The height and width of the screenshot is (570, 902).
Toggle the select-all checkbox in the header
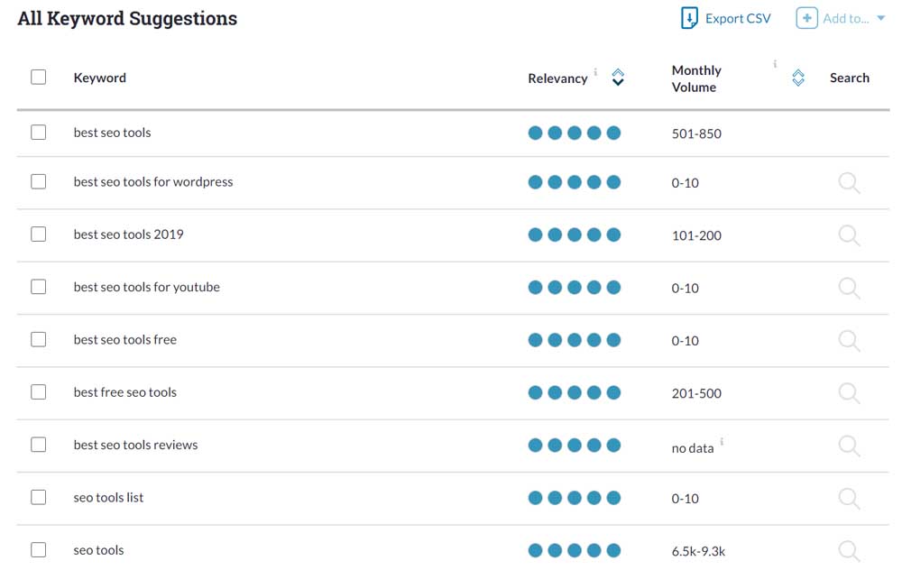(x=39, y=77)
